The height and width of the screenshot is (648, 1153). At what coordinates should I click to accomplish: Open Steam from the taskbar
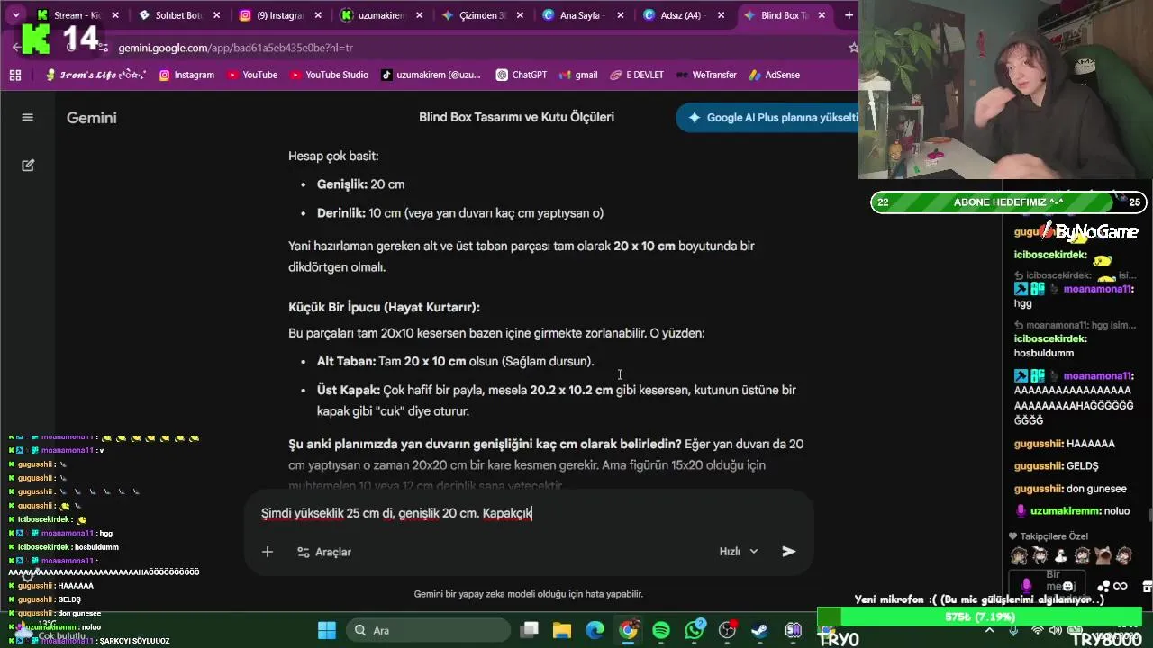(760, 630)
